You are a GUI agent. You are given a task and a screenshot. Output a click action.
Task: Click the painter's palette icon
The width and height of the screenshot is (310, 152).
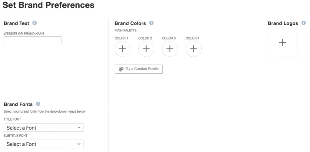121,69
